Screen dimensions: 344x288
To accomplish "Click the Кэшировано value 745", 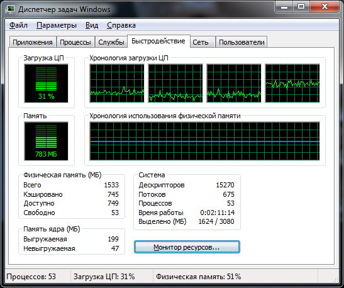I will tap(113, 194).
